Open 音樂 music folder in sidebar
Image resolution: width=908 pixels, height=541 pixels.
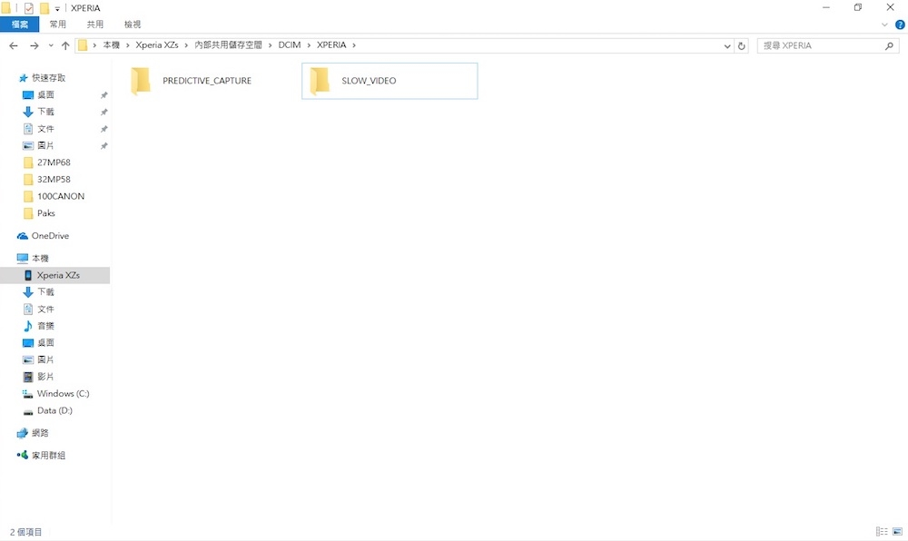45,326
